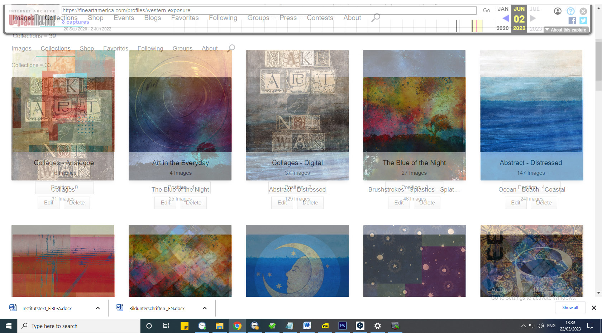Open the Collages - Digital collection card
The height and width of the screenshot is (333, 602).
click(297, 115)
